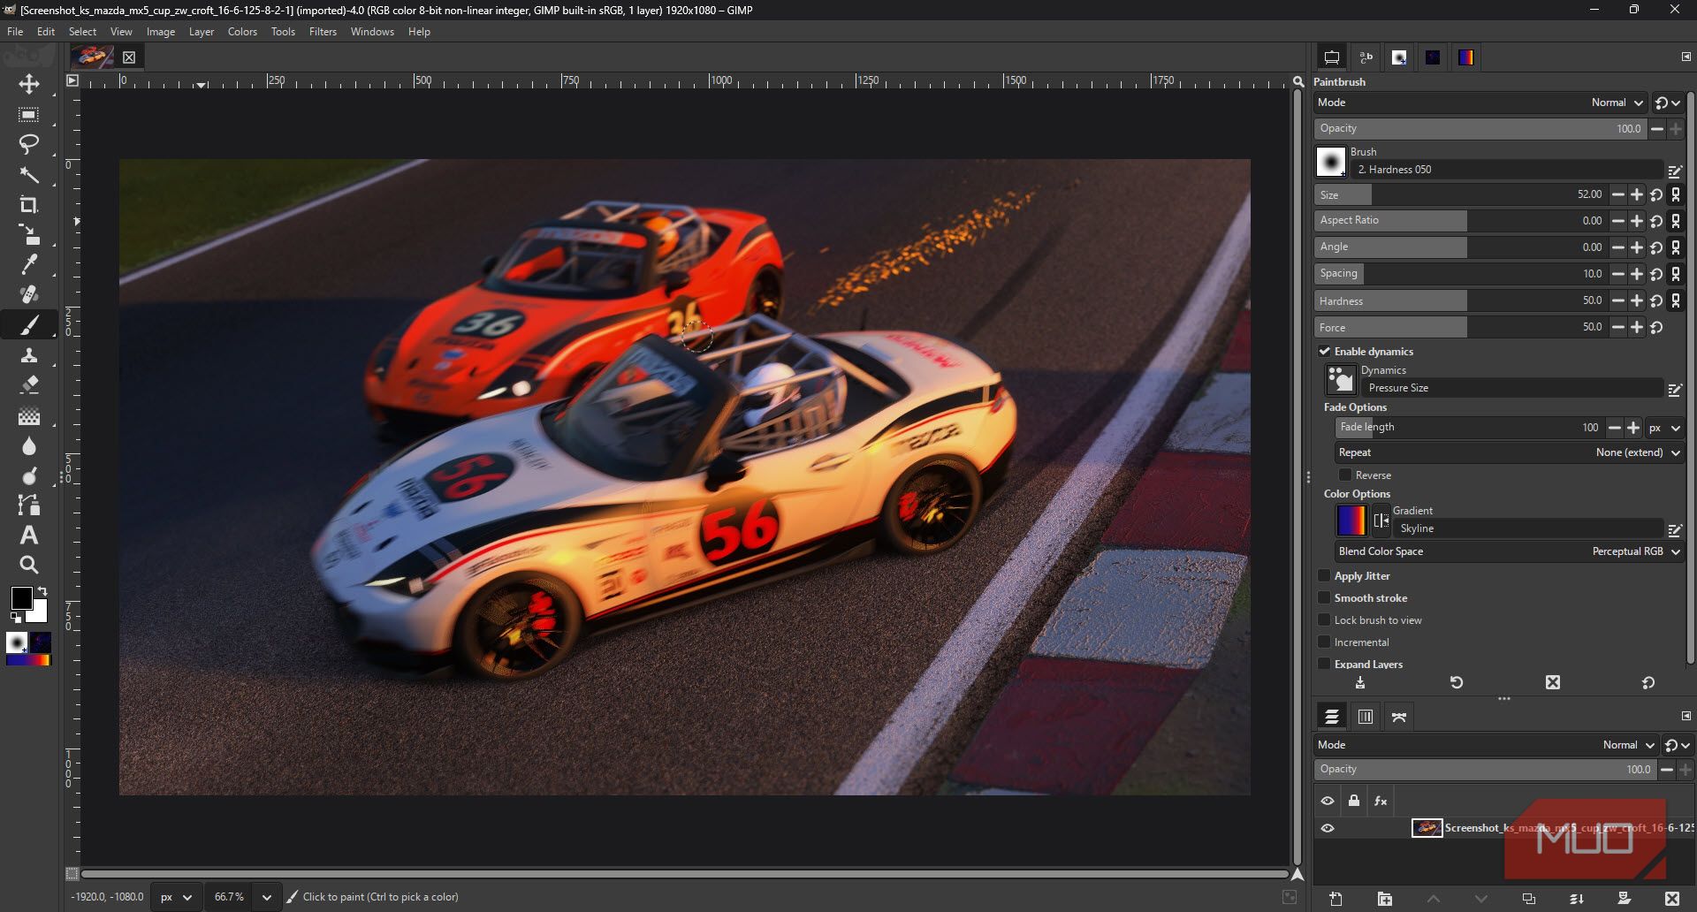The width and height of the screenshot is (1697, 912).
Task: Open the Brushes dock tab
Action: click(x=1399, y=57)
